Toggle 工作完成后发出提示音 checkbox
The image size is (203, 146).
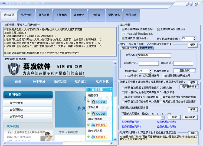pos(158,29)
